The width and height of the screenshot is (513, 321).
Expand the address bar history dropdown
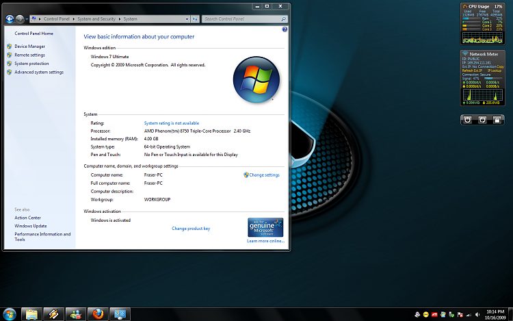coord(187,19)
